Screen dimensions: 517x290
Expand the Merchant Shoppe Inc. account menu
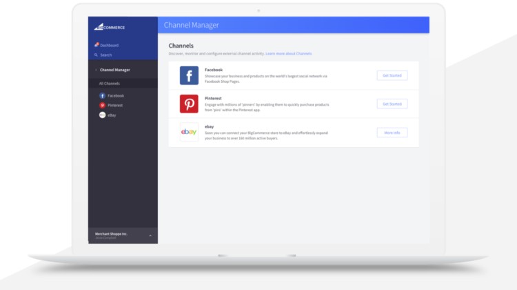(150, 235)
